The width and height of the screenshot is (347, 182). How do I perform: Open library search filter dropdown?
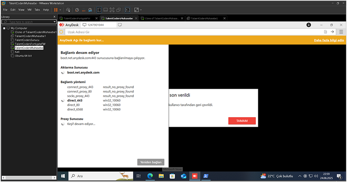55,22
